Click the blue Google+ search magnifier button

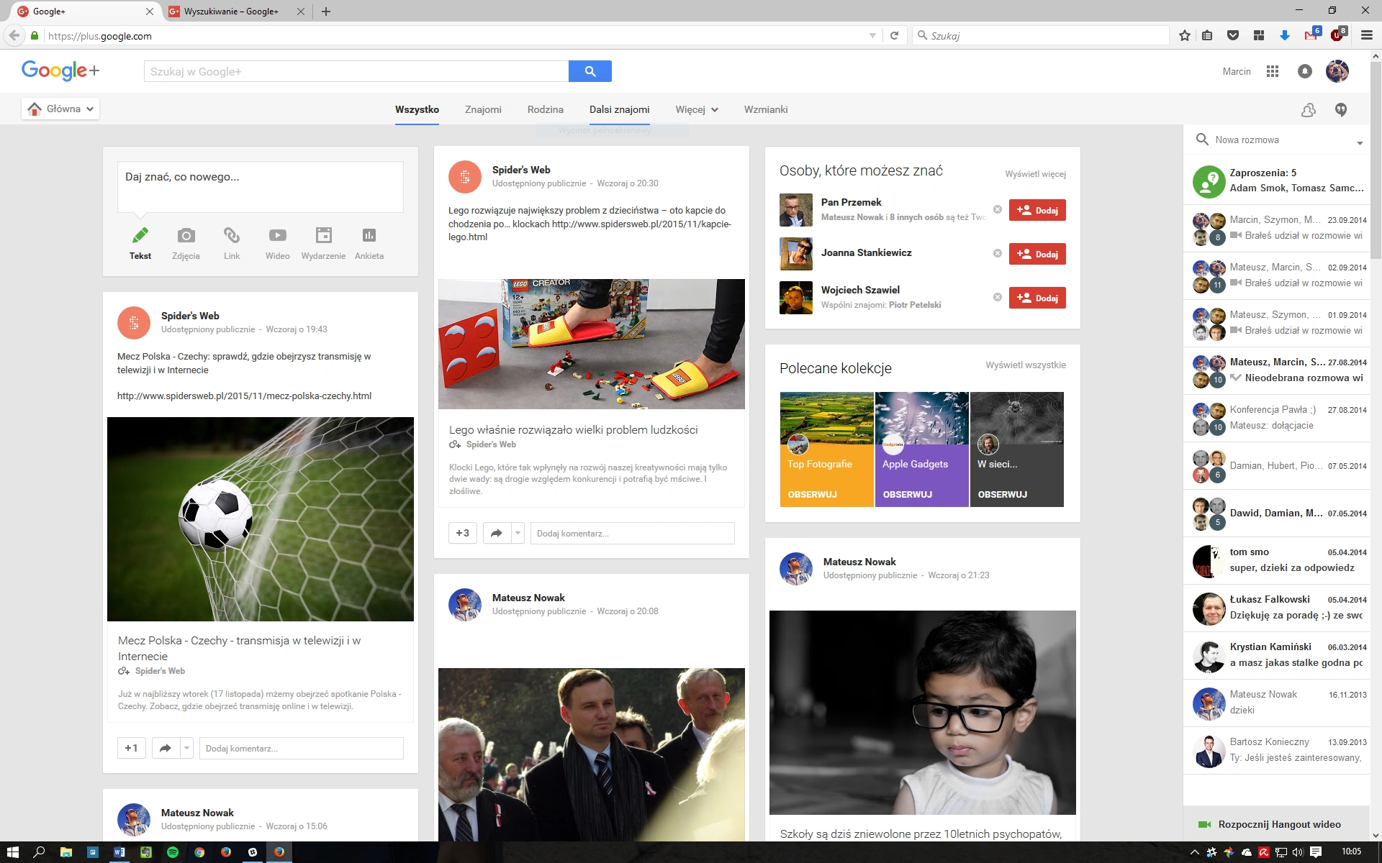click(590, 71)
